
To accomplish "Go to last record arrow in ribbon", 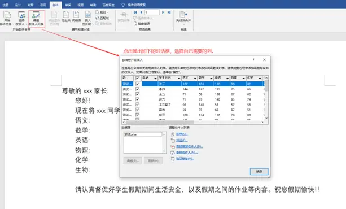I will 169,12.
